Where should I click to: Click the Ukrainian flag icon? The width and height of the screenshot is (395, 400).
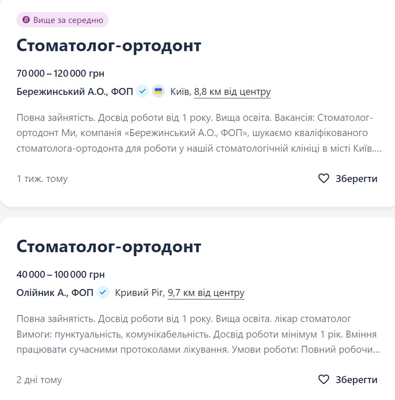pyautogui.click(x=158, y=91)
